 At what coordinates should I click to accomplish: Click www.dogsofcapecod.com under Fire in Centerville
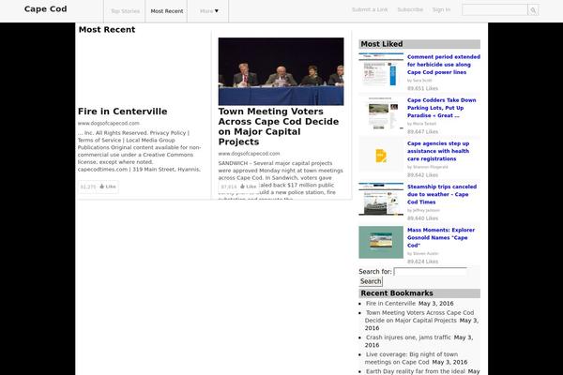[109, 123]
